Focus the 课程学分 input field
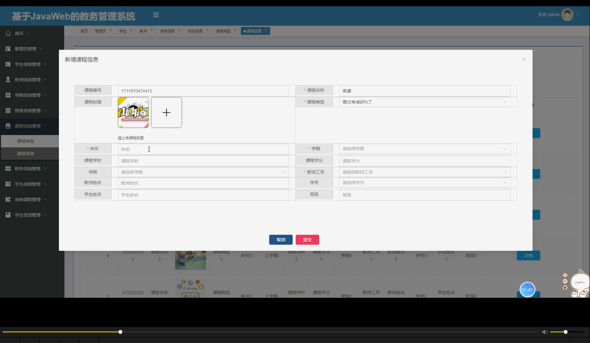Viewport: 590px width, 343px height. (x=425, y=161)
